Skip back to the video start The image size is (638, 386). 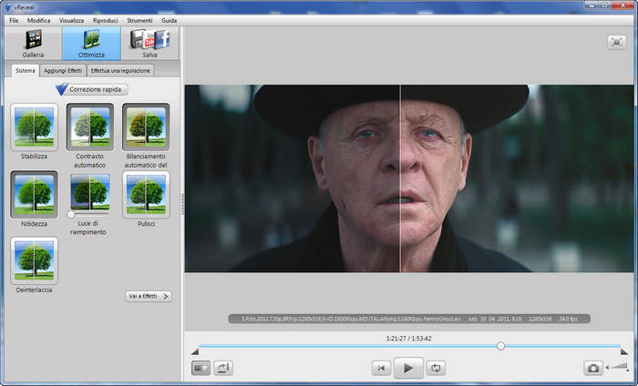pos(381,368)
